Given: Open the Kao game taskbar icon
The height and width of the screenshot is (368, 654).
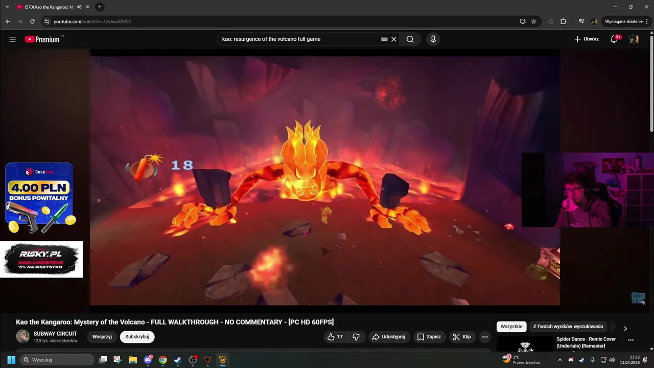Looking at the screenshot, I should tap(222, 360).
